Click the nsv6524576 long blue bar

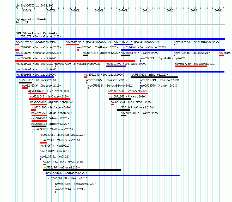click(x=113, y=175)
